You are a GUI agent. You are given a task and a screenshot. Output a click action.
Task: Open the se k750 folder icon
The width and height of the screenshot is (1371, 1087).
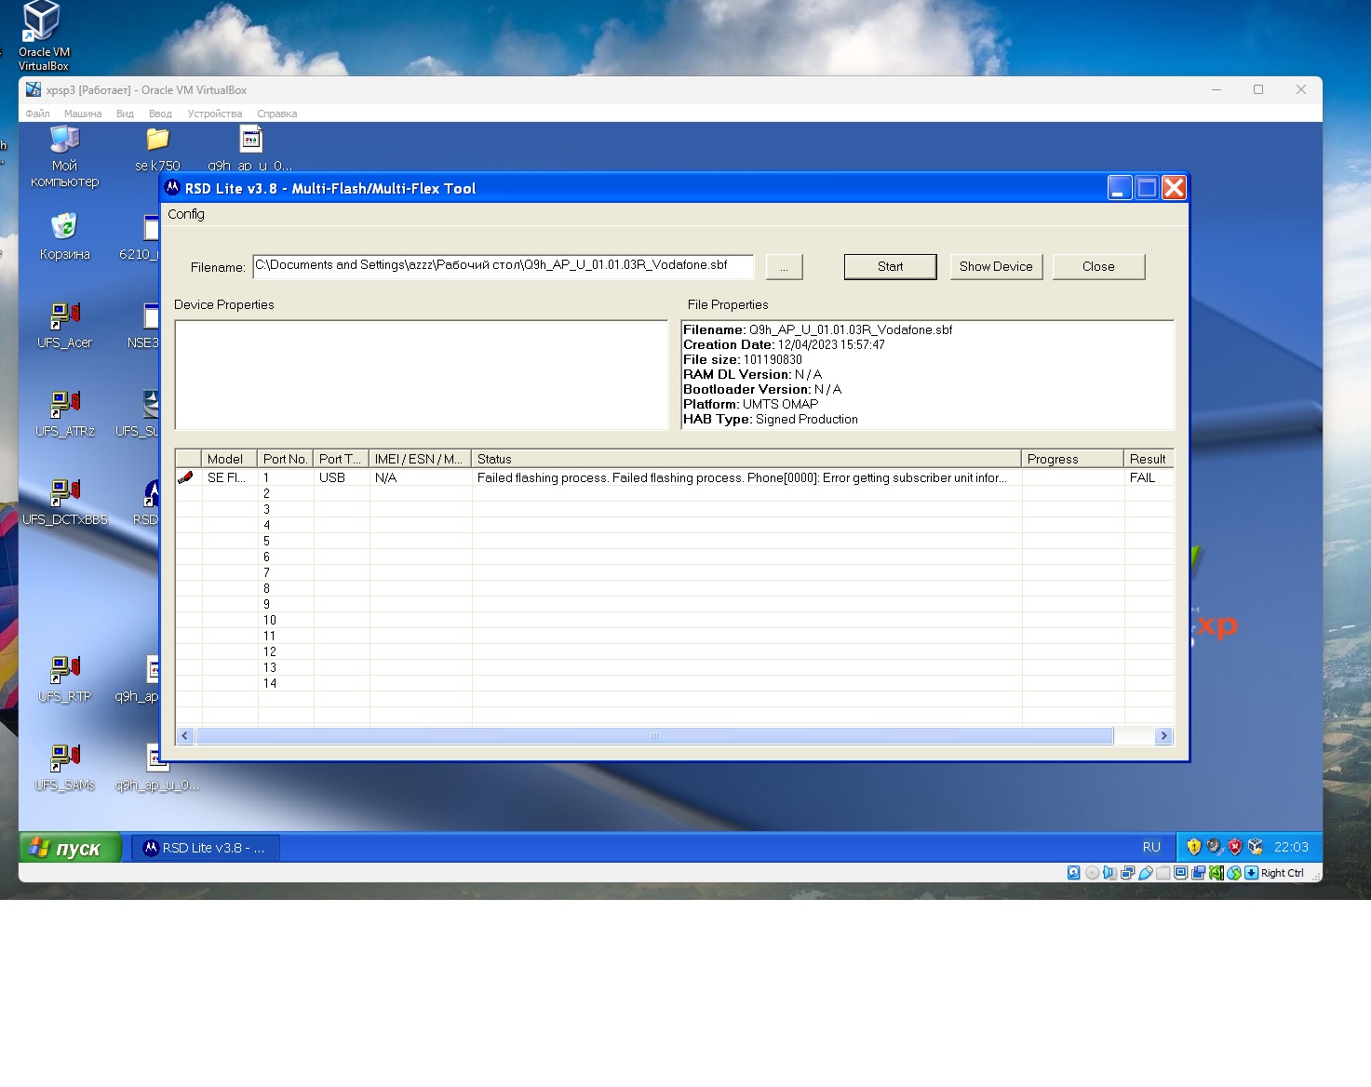157,151
